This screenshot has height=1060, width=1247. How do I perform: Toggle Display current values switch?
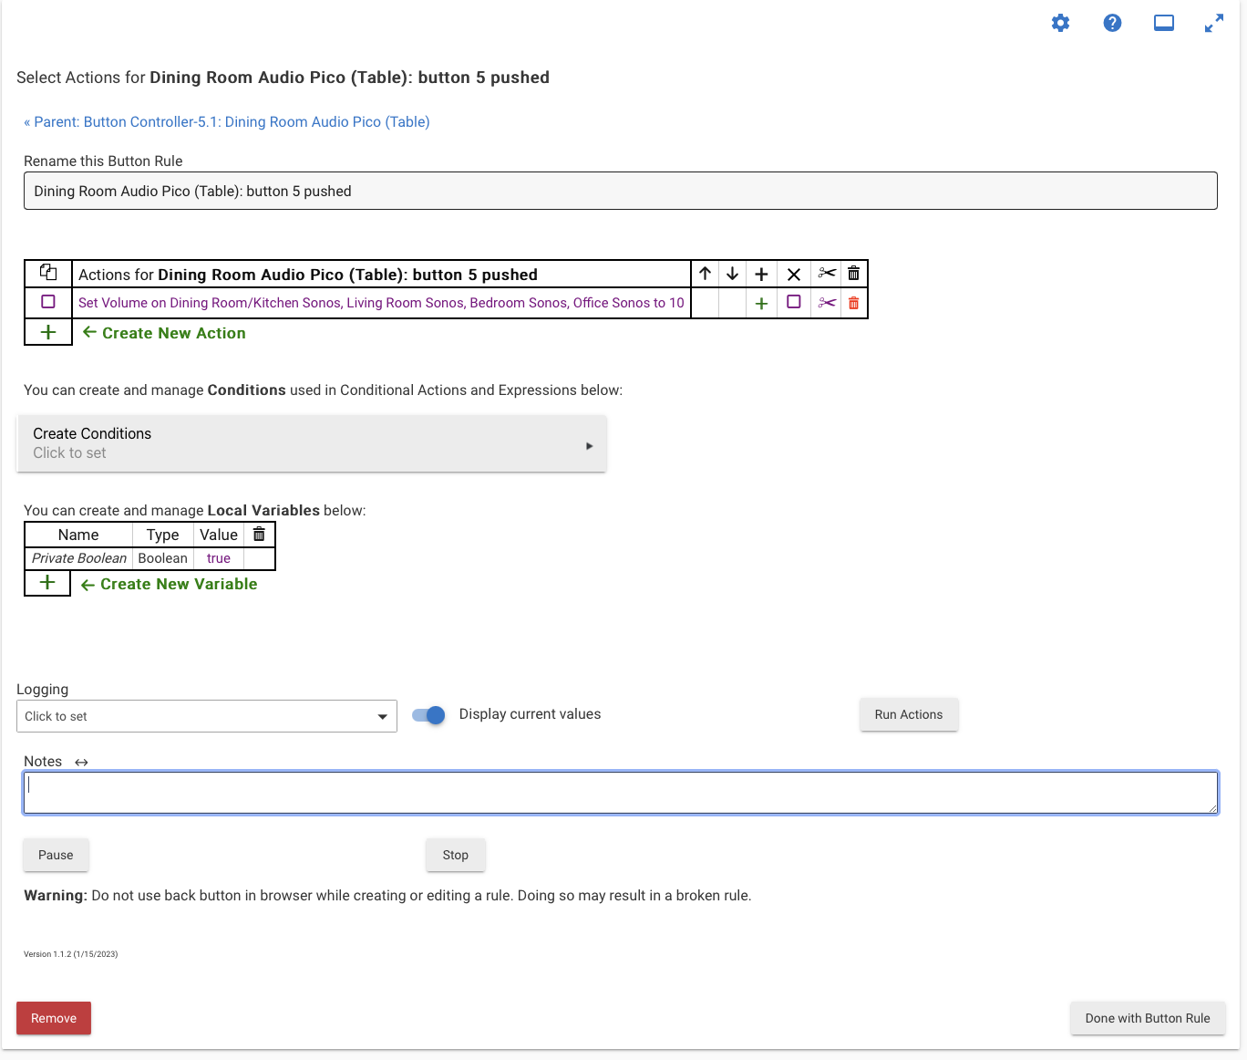428,715
